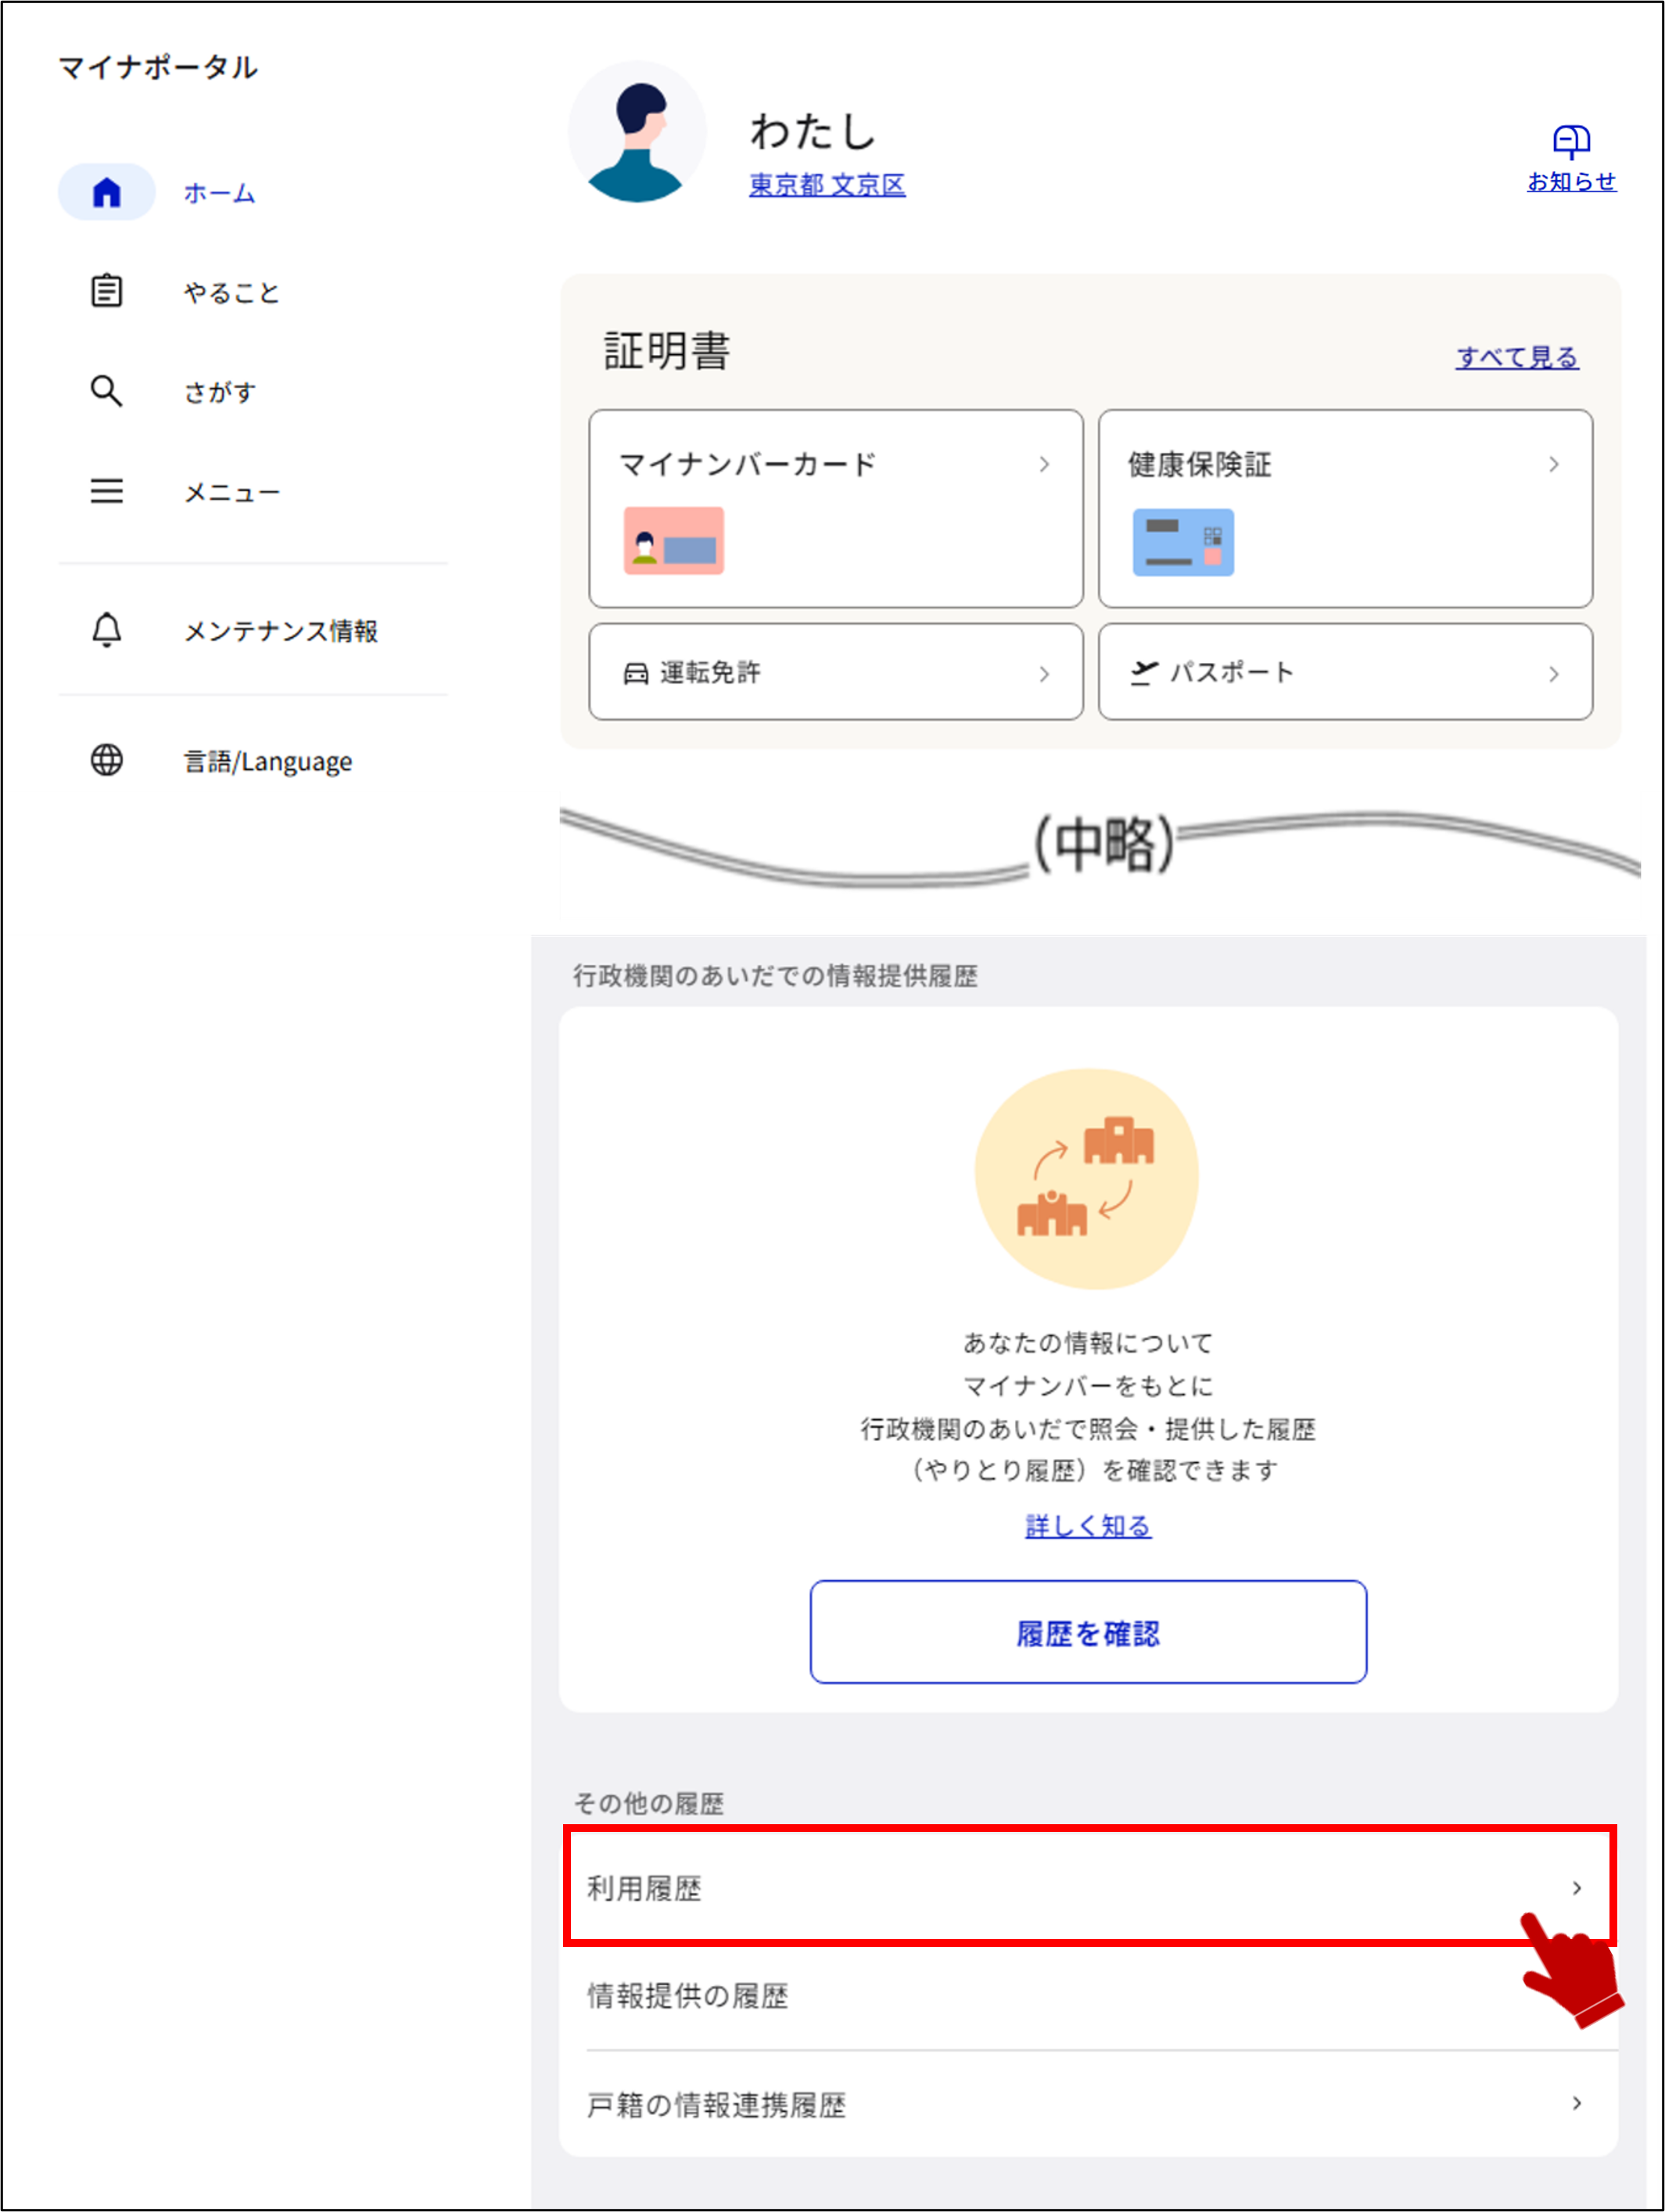Open the 東京都 文京区 link
Screen dimensions: 1665x2212
click(x=827, y=185)
